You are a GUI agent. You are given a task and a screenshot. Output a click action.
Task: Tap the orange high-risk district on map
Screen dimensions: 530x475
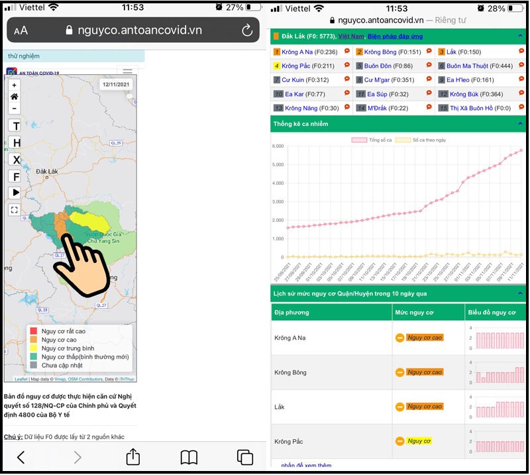click(60, 224)
